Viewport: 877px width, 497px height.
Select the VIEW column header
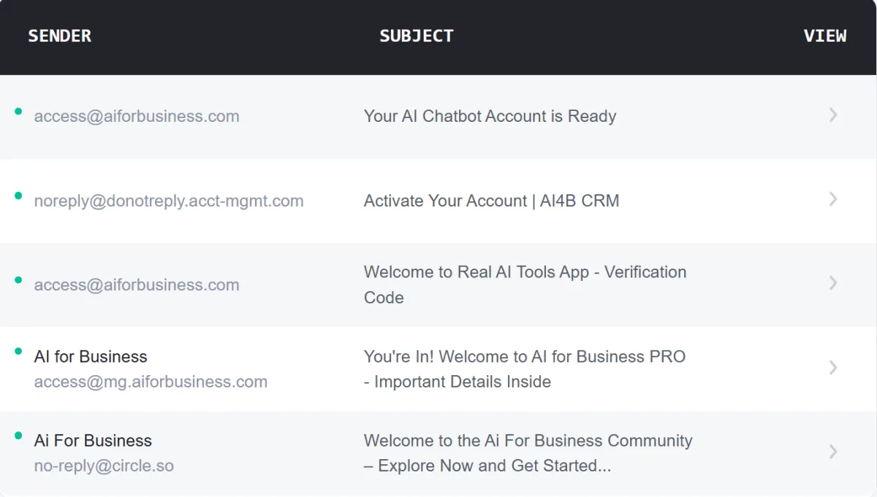[825, 36]
